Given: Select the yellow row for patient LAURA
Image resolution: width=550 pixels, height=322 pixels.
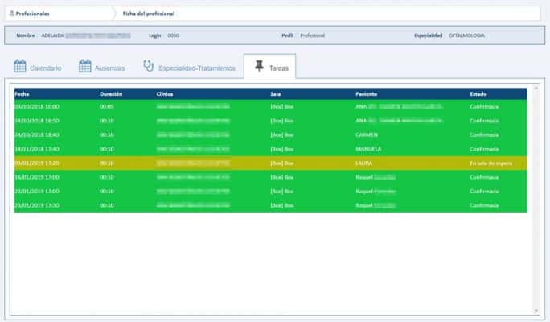Looking at the screenshot, I should (269, 163).
